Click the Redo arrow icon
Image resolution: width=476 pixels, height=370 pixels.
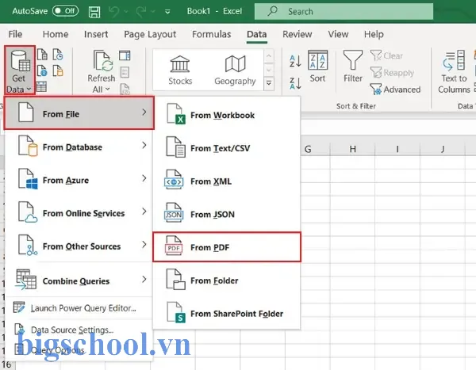click(x=141, y=12)
